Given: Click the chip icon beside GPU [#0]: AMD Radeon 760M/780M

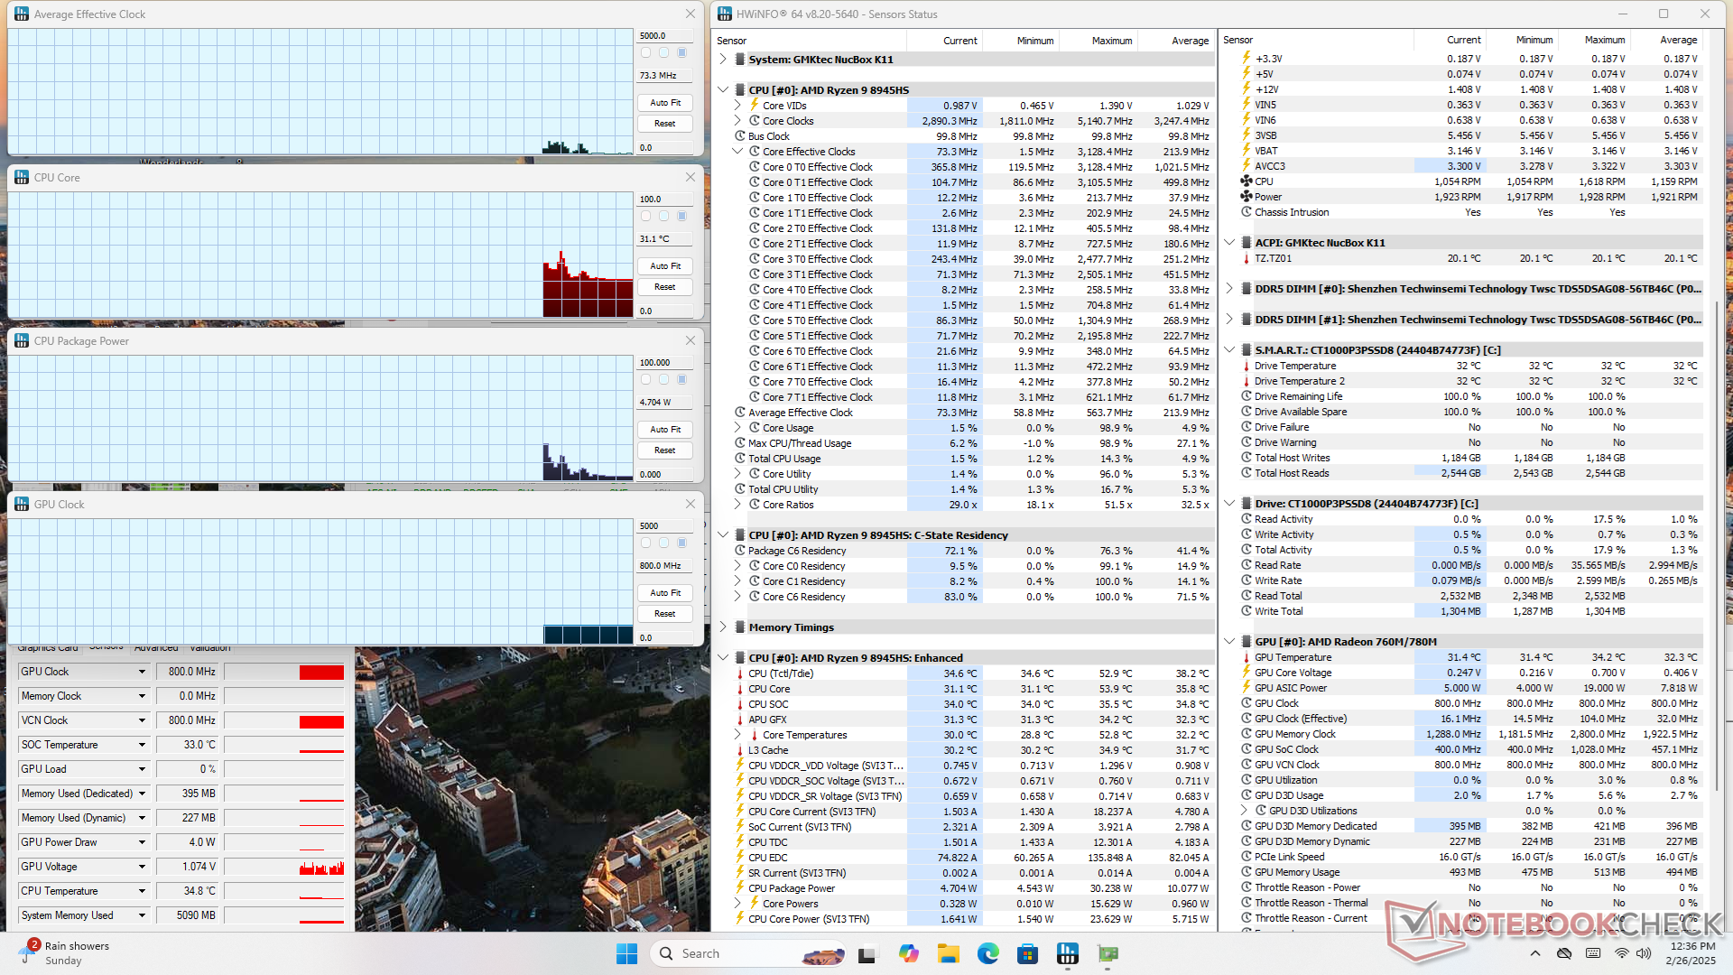Looking at the screenshot, I should tap(1246, 642).
